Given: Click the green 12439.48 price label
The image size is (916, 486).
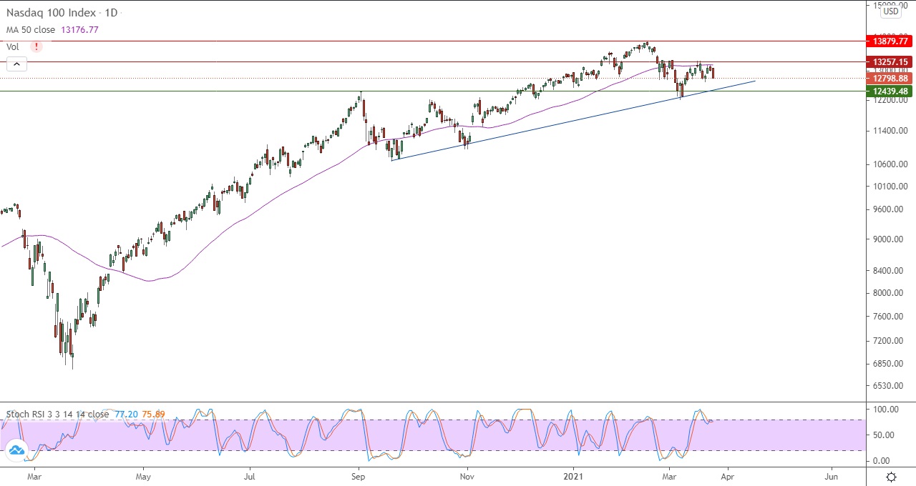Looking at the screenshot, I should point(890,91).
